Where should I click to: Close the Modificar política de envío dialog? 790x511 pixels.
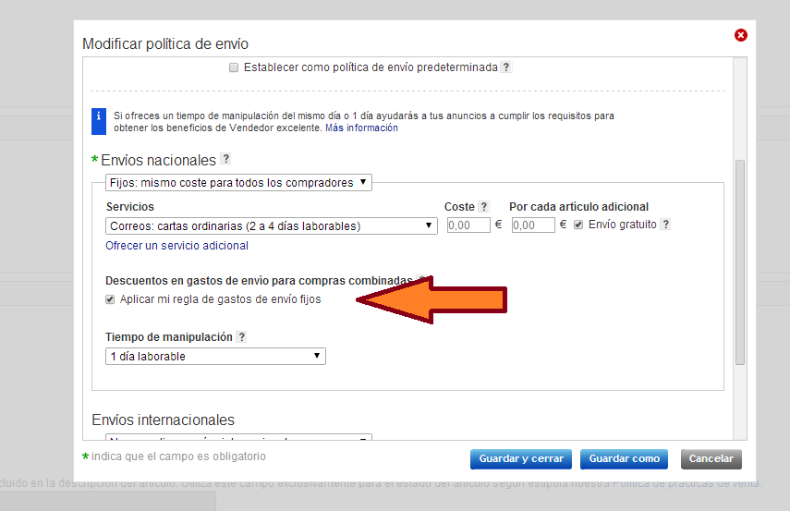[x=740, y=35]
